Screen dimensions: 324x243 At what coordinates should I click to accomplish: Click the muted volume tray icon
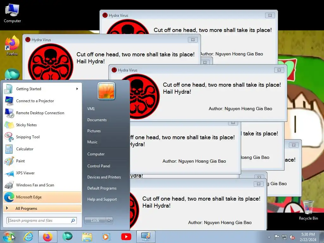click(x=292, y=237)
